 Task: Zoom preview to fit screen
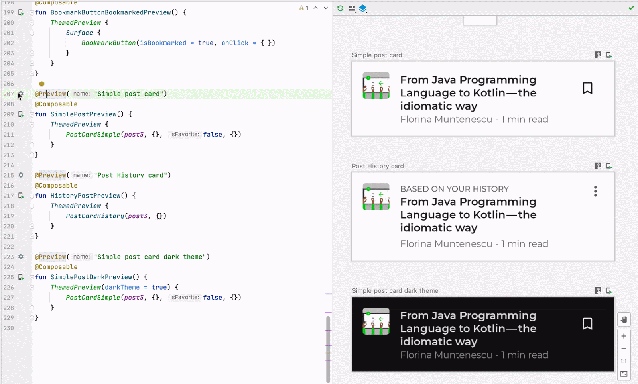coord(624,374)
